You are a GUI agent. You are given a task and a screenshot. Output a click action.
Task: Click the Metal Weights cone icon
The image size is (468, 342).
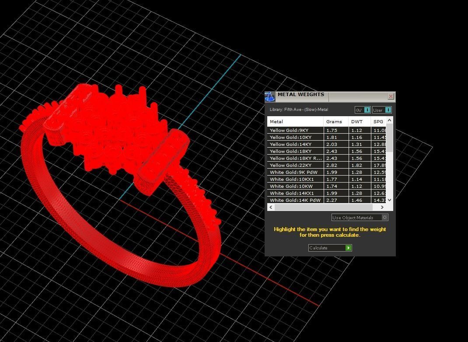click(269, 97)
